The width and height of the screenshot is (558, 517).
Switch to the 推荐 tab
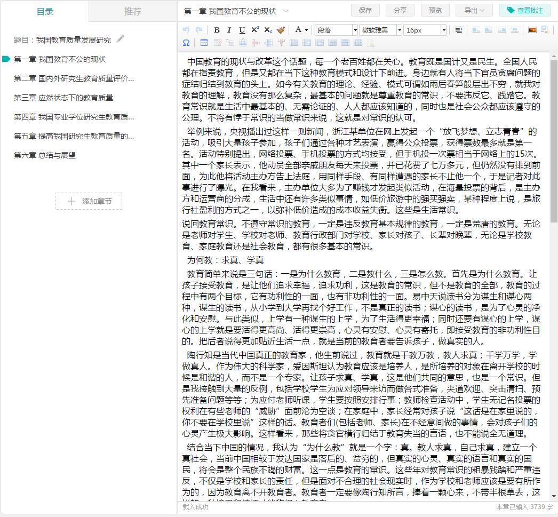point(132,11)
